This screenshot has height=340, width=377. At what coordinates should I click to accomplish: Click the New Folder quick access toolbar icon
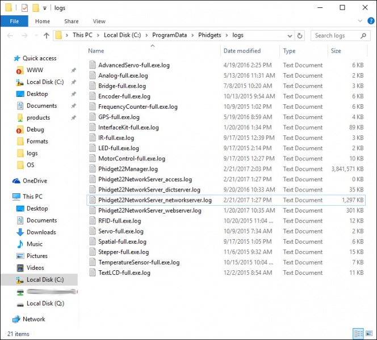pos(36,8)
